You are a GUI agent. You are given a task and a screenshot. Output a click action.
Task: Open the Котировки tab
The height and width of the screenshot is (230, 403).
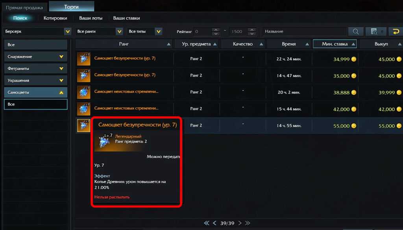(55, 18)
